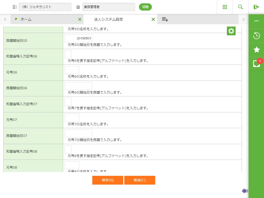264x198 pixels.
Task: Click hint text 元号5の名称を入力します。
Action: click(x=88, y=29)
